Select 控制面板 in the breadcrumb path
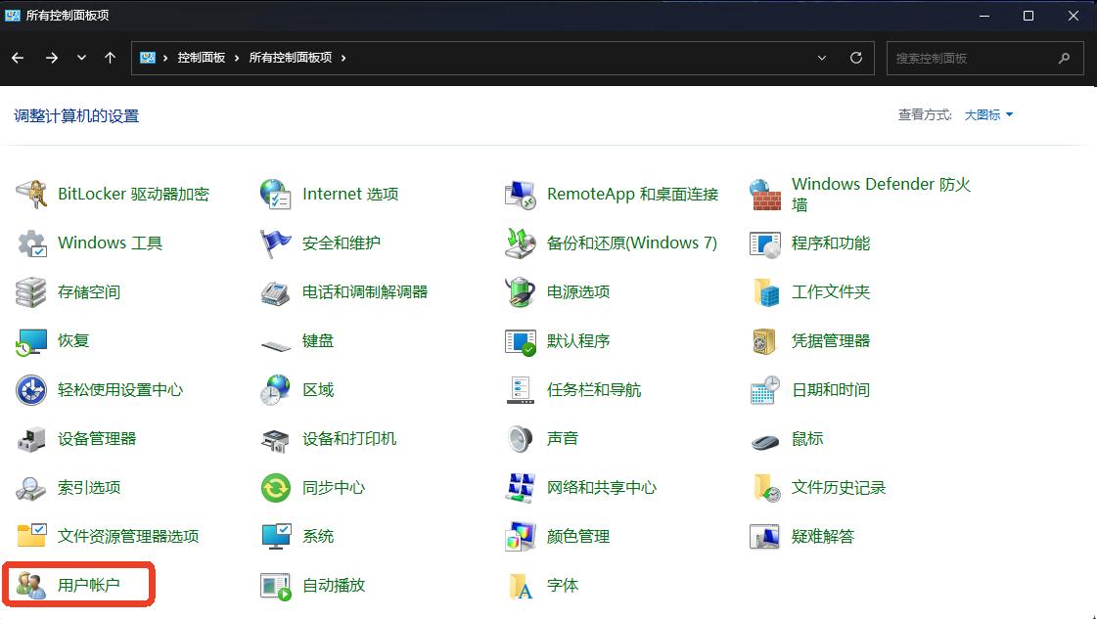The image size is (1097, 619). [x=203, y=58]
